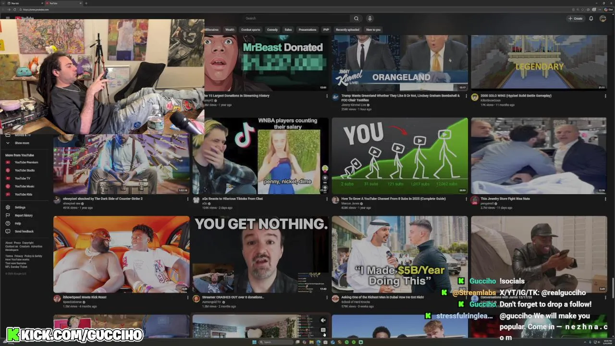Select the Comedy filter chip
This screenshot has height=346, width=615.
tap(272, 30)
